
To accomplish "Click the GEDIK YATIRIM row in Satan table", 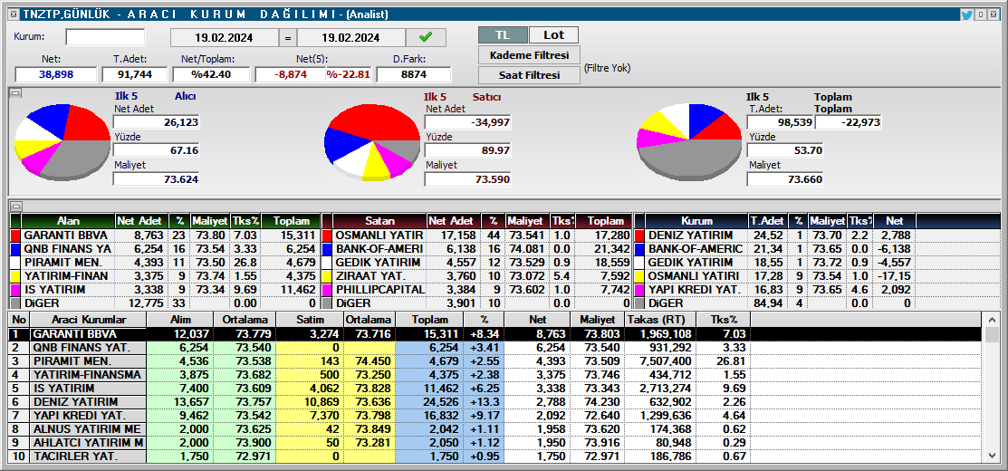I will pos(476,262).
